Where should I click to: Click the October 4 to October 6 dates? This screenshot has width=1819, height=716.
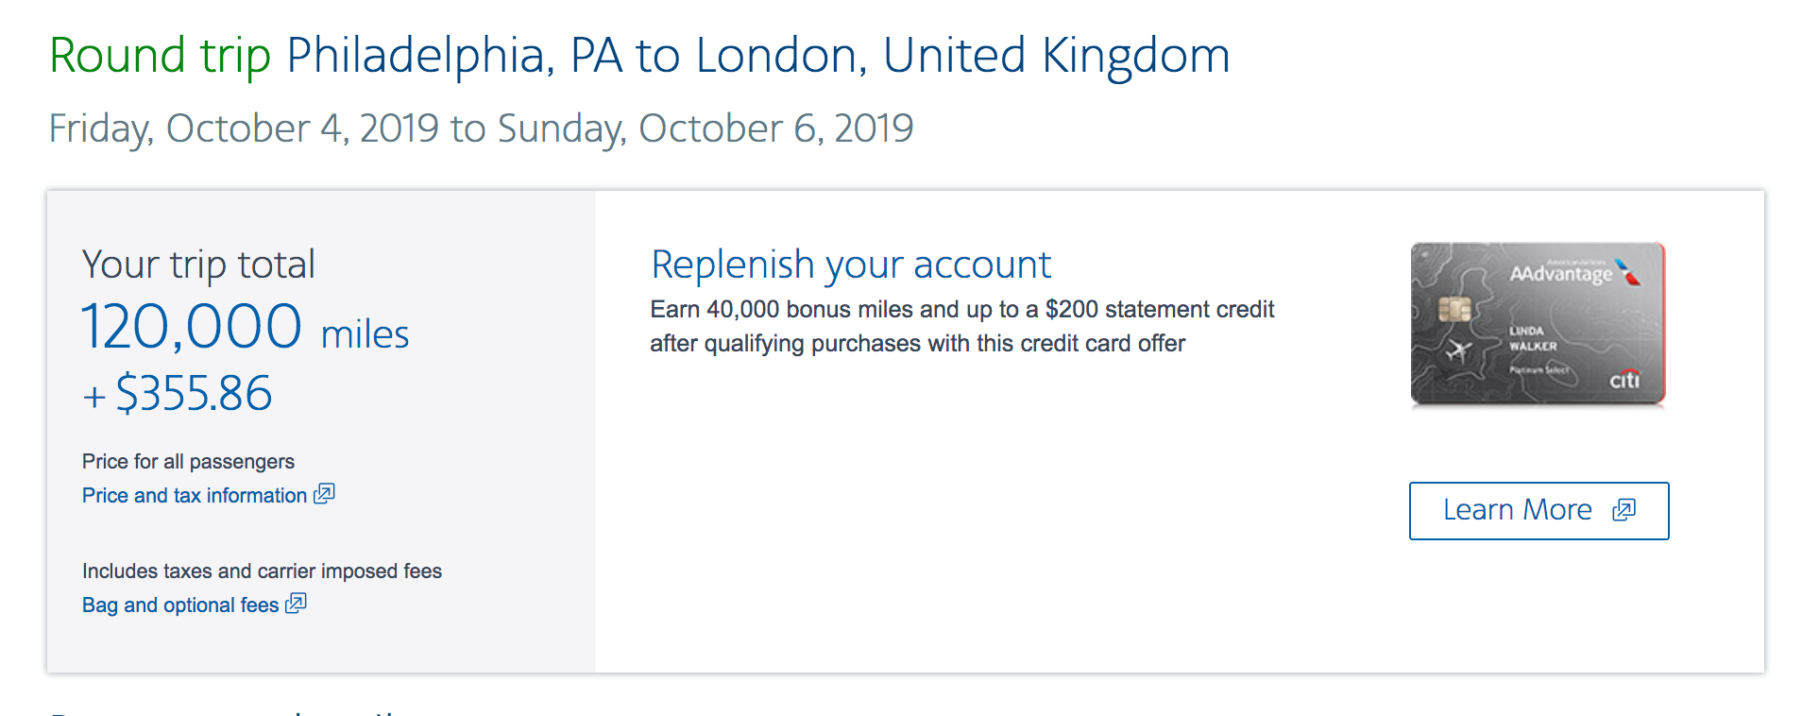pos(481,128)
